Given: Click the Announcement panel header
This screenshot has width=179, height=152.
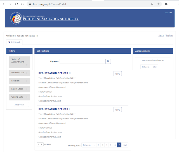Looking at the screenshot, I should coord(153,51).
